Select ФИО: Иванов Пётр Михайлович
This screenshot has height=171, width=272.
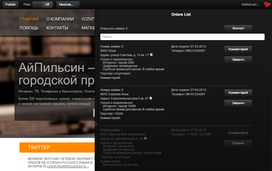click(123, 134)
